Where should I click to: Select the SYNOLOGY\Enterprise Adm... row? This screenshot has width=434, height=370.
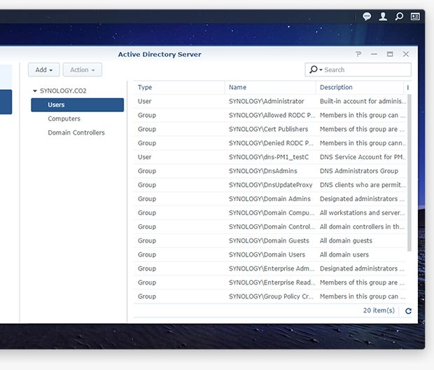[x=270, y=268]
